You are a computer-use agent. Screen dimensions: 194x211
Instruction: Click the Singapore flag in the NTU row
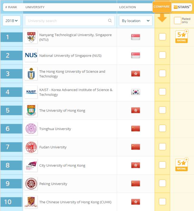click(x=135, y=37)
